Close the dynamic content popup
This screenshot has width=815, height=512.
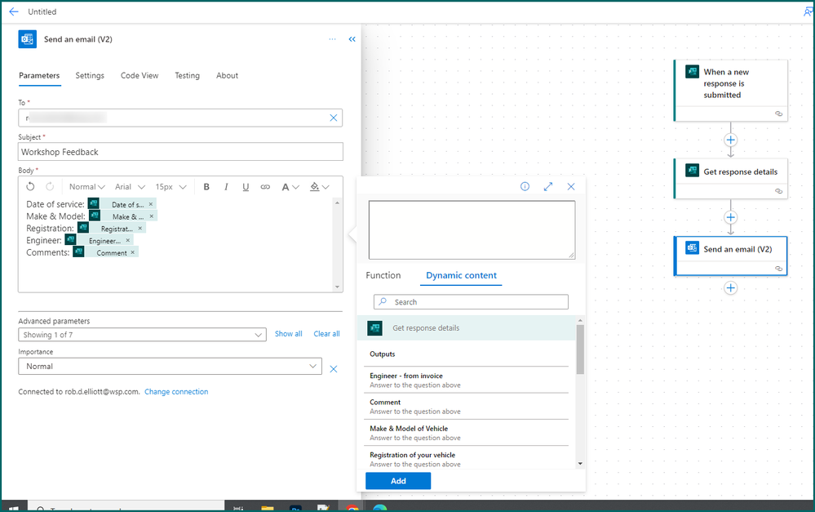pos(571,186)
